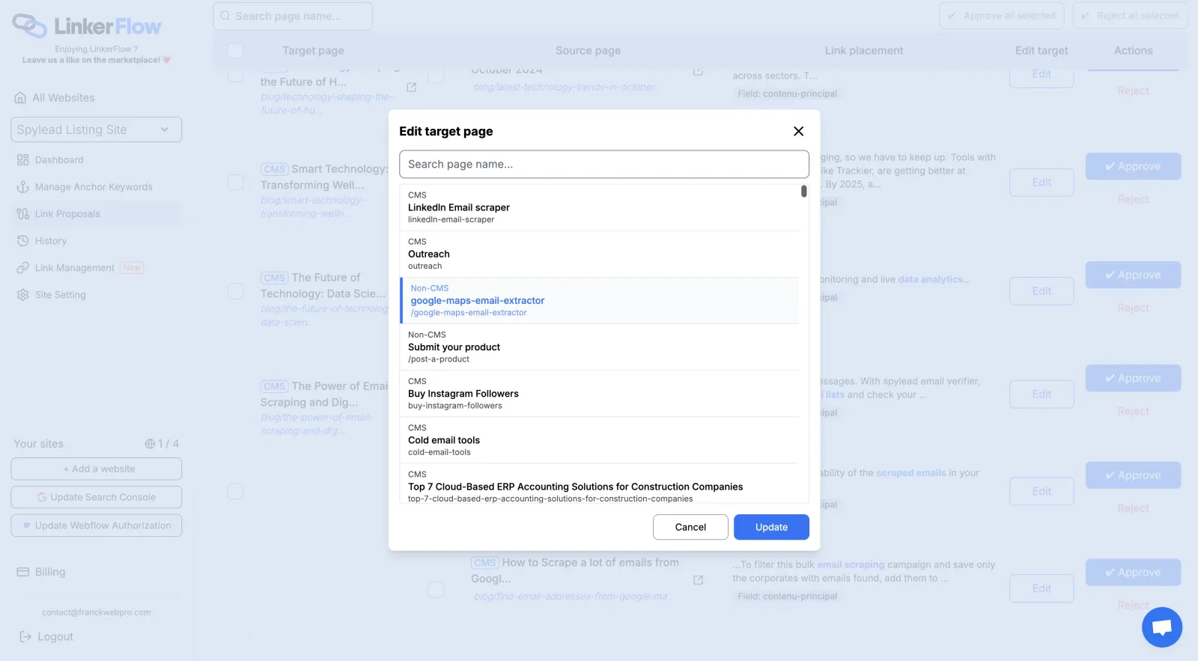Open external link for How to Scrape source
Screen dimensions: 1198x661
[x=698, y=580]
